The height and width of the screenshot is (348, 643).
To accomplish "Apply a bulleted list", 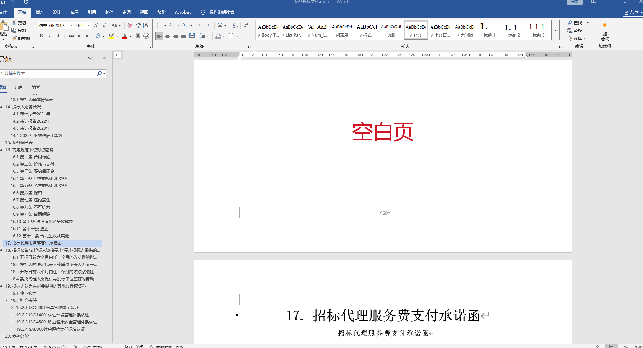I will (x=159, y=25).
